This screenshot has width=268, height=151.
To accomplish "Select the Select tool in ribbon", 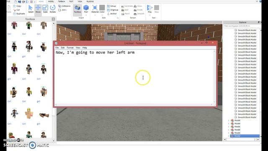I will tap(31, 9).
